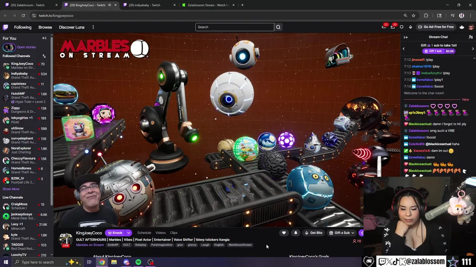Submit search with magnifier button

tap(278, 27)
